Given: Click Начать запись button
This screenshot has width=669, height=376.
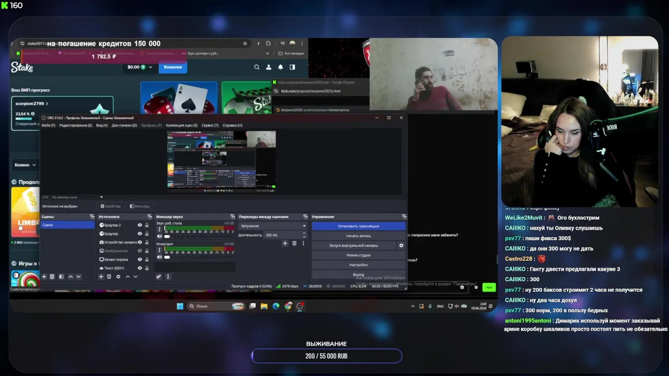Looking at the screenshot, I should tap(359, 236).
